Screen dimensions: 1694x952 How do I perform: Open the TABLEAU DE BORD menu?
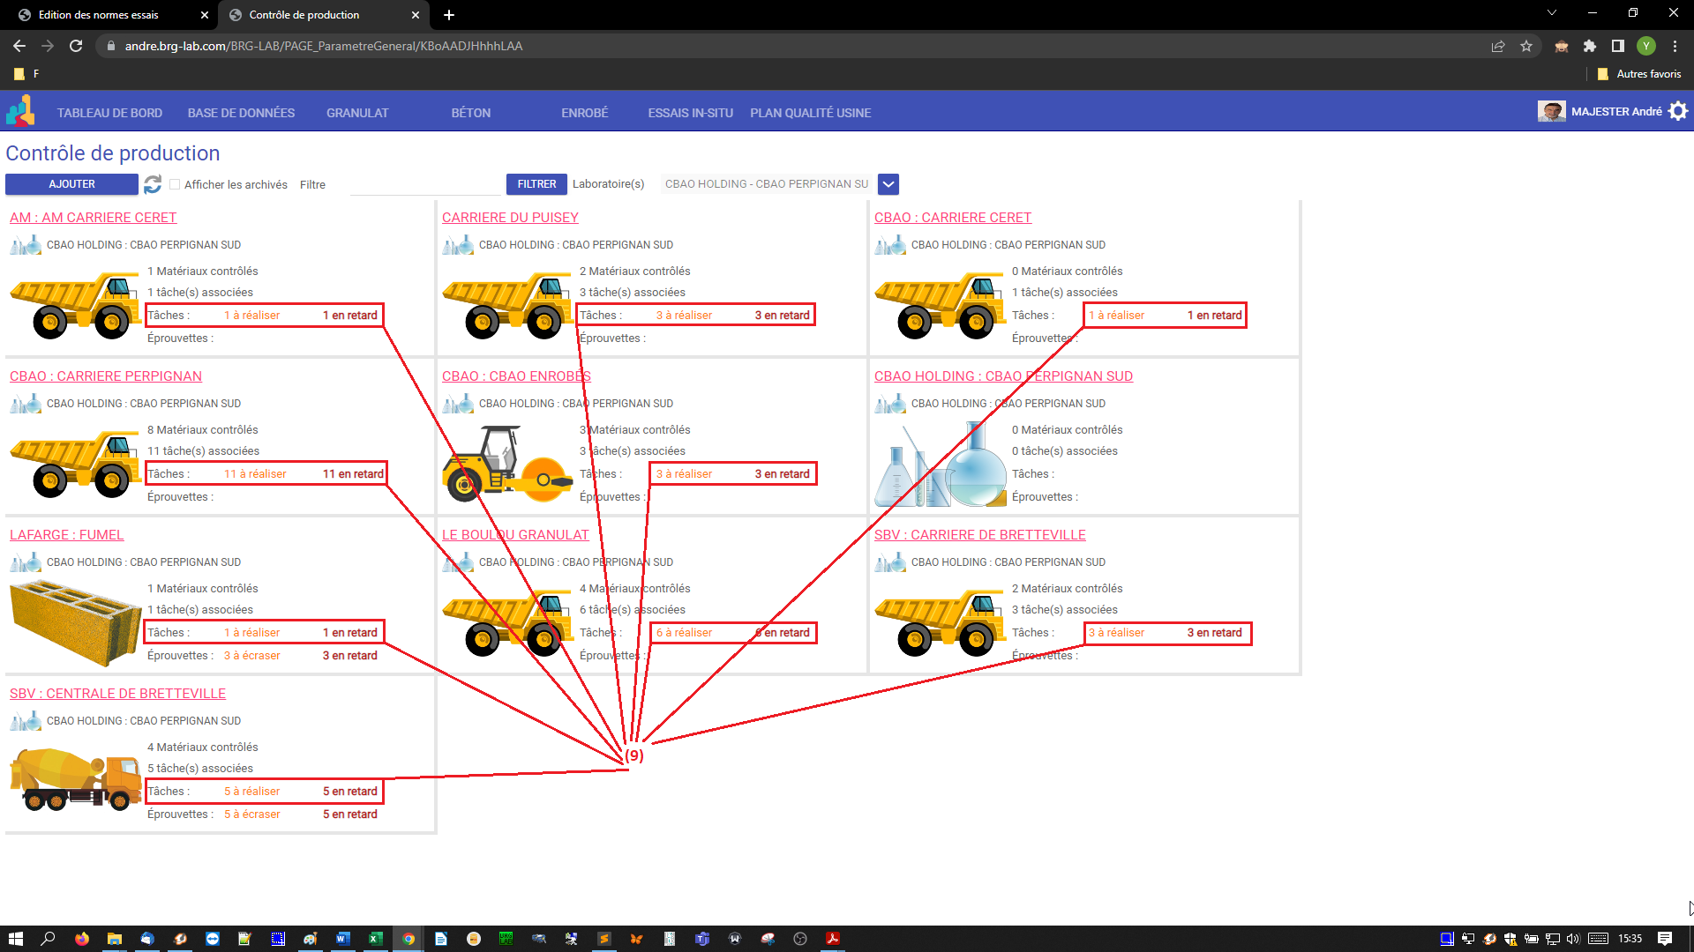click(x=109, y=113)
